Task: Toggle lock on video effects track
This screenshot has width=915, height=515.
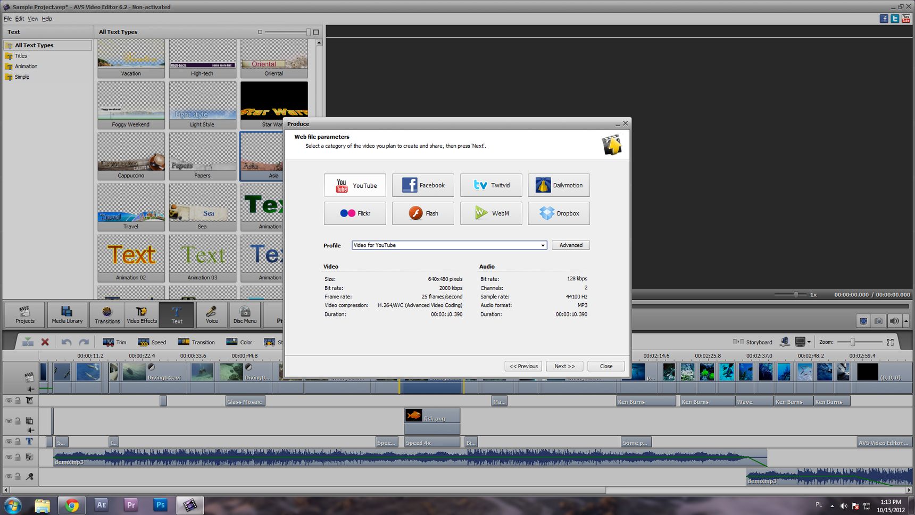Action: click(18, 401)
